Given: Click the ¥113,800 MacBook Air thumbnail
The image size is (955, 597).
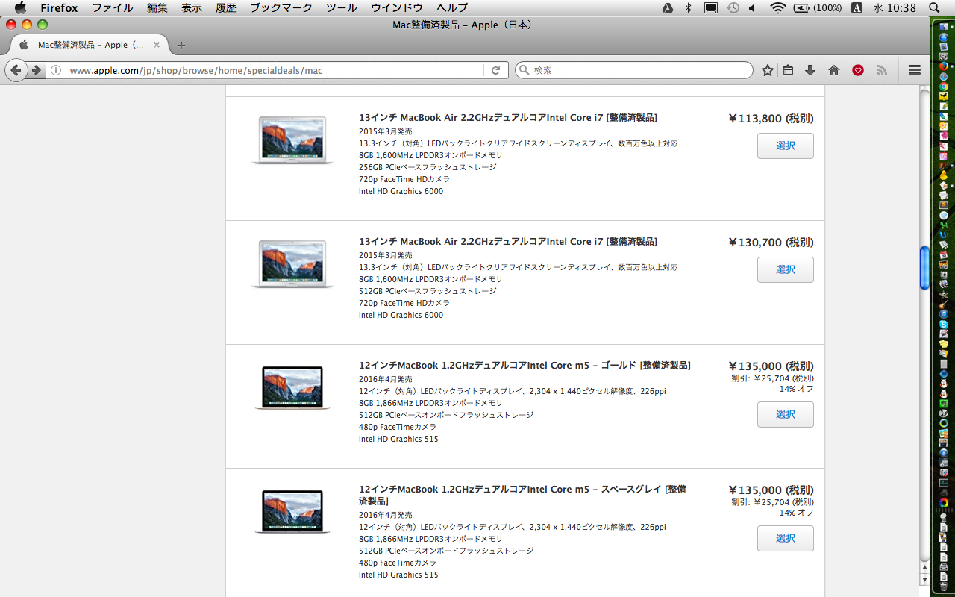Looking at the screenshot, I should coord(292,140).
